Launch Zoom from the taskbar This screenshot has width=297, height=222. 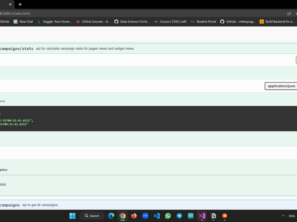coord(145,216)
